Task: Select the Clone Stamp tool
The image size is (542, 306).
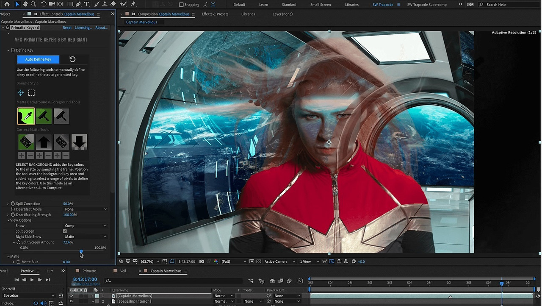Action: [105, 4]
